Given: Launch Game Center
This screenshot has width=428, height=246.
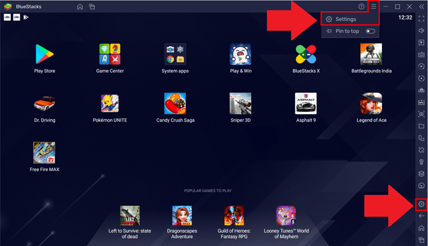Looking at the screenshot, I should [x=110, y=55].
